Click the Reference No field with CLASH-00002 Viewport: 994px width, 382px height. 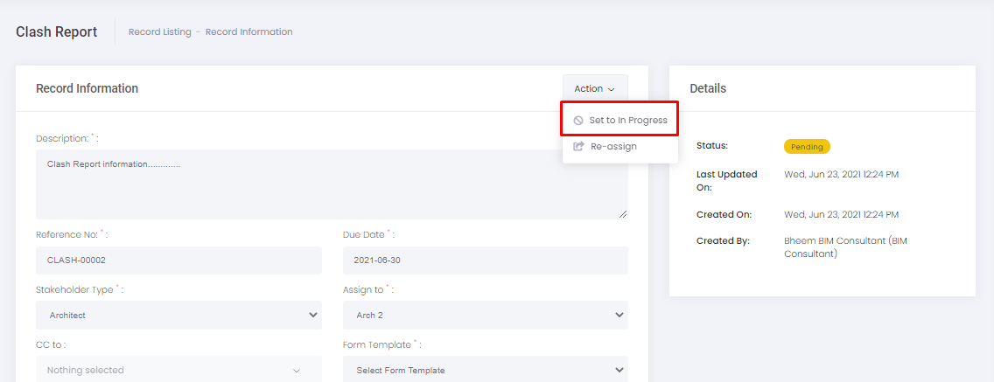point(178,260)
